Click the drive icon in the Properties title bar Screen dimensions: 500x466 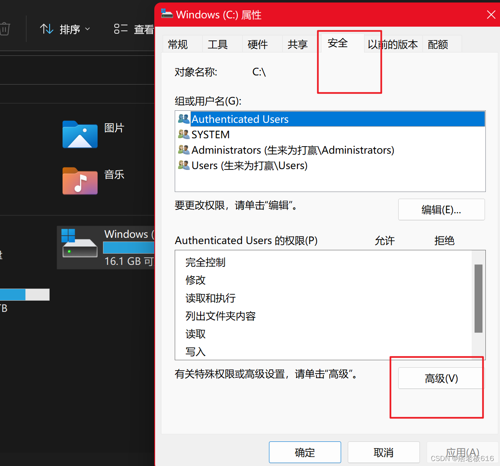tap(167, 14)
